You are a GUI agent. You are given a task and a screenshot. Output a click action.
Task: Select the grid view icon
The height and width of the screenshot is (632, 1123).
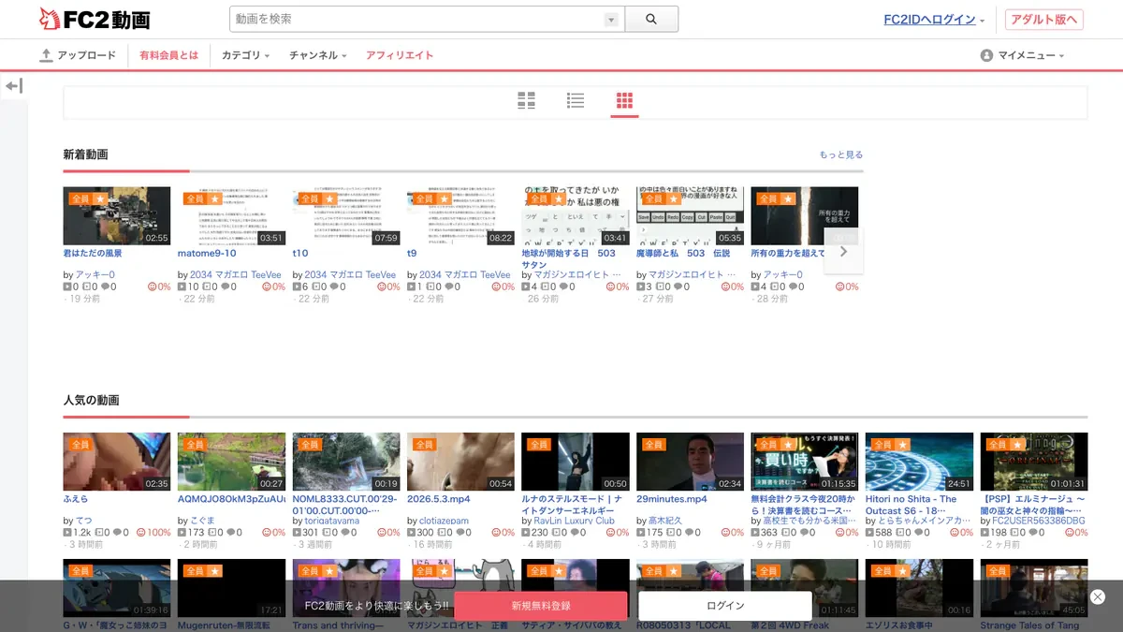click(x=624, y=100)
